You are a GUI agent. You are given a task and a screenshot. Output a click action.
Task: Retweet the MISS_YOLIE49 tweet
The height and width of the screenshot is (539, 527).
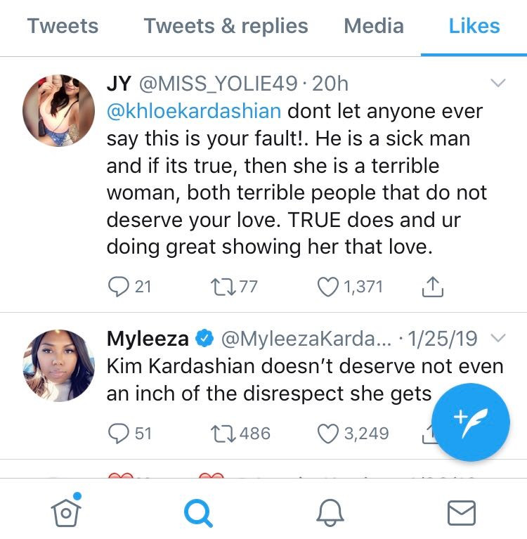222,286
